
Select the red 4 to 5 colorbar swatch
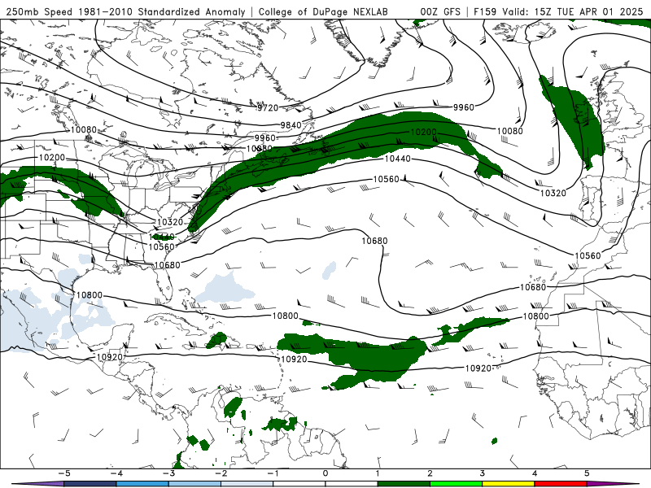561,484
